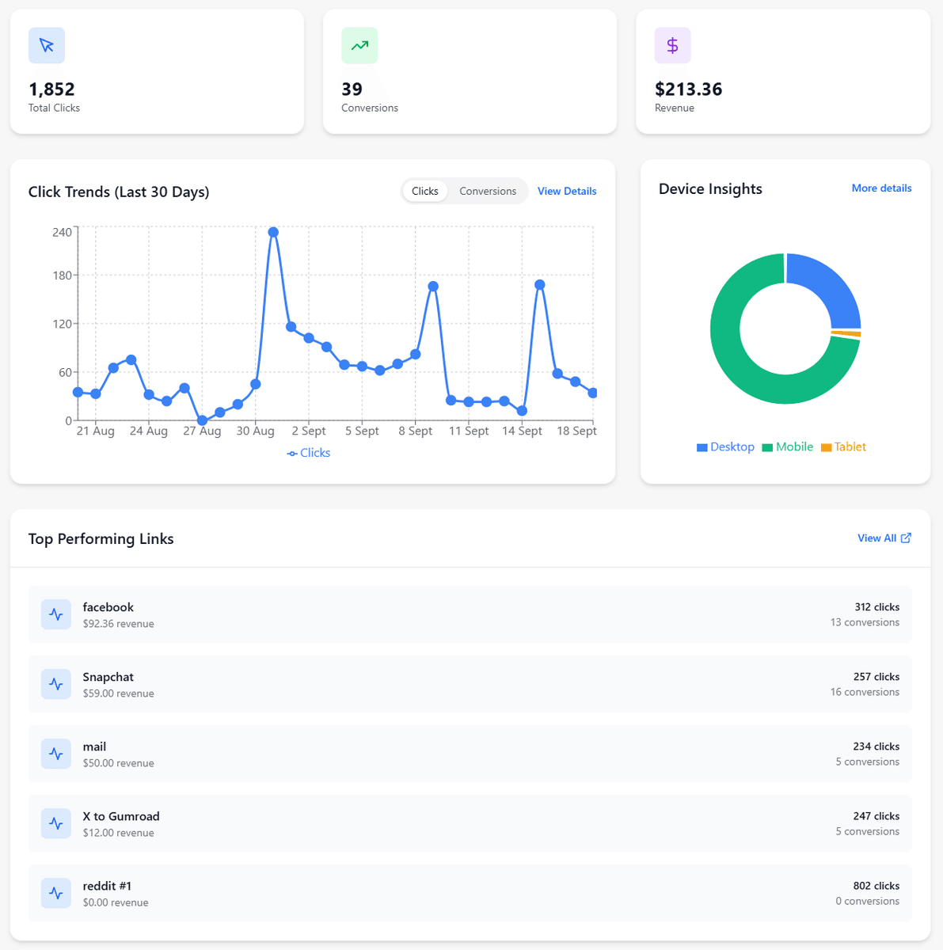Toggle the Clicks series in chart legend
The width and height of the screenshot is (943, 950).
(x=309, y=453)
